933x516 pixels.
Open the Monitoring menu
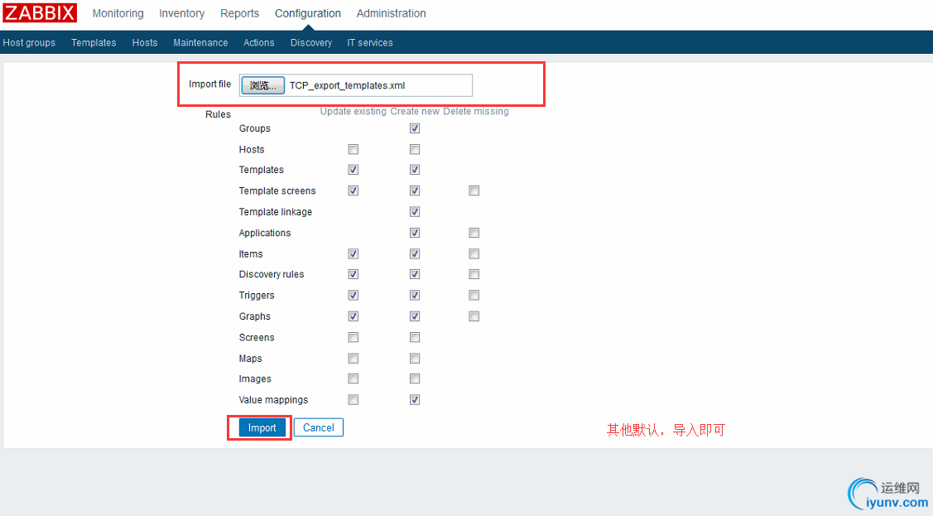pyautogui.click(x=118, y=13)
